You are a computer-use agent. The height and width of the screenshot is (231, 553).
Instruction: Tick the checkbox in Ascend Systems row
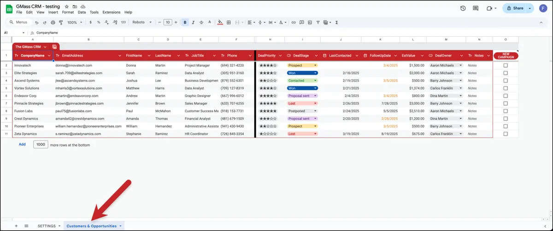tap(506, 81)
